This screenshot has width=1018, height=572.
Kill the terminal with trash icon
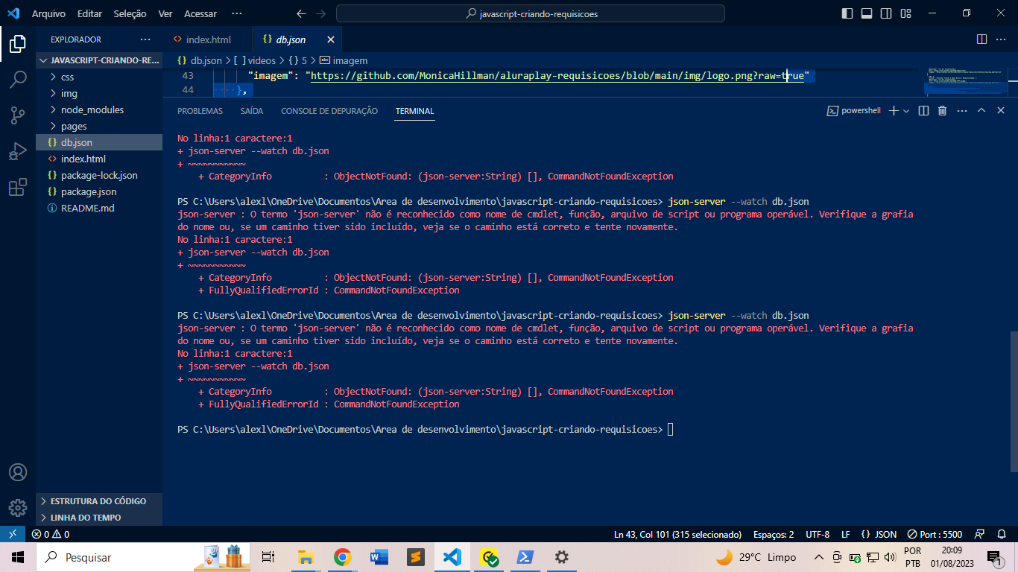[x=942, y=110]
